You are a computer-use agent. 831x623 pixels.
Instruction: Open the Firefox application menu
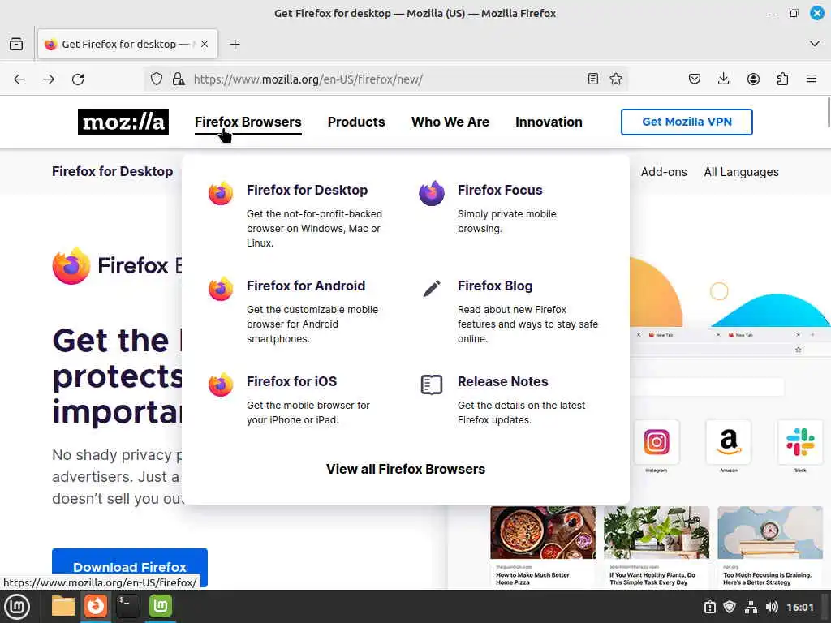(812, 79)
